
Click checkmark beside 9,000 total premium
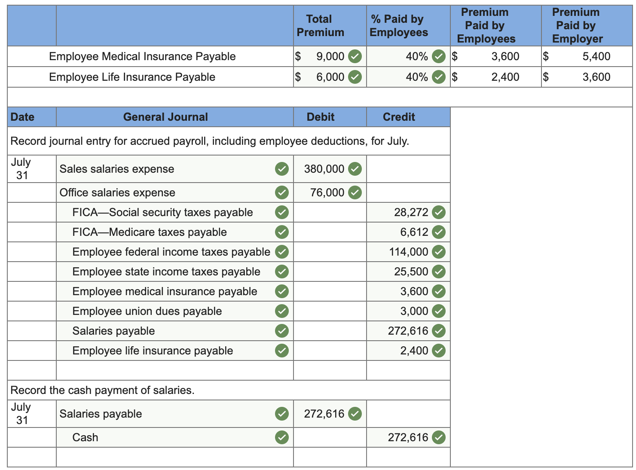click(x=355, y=56)
